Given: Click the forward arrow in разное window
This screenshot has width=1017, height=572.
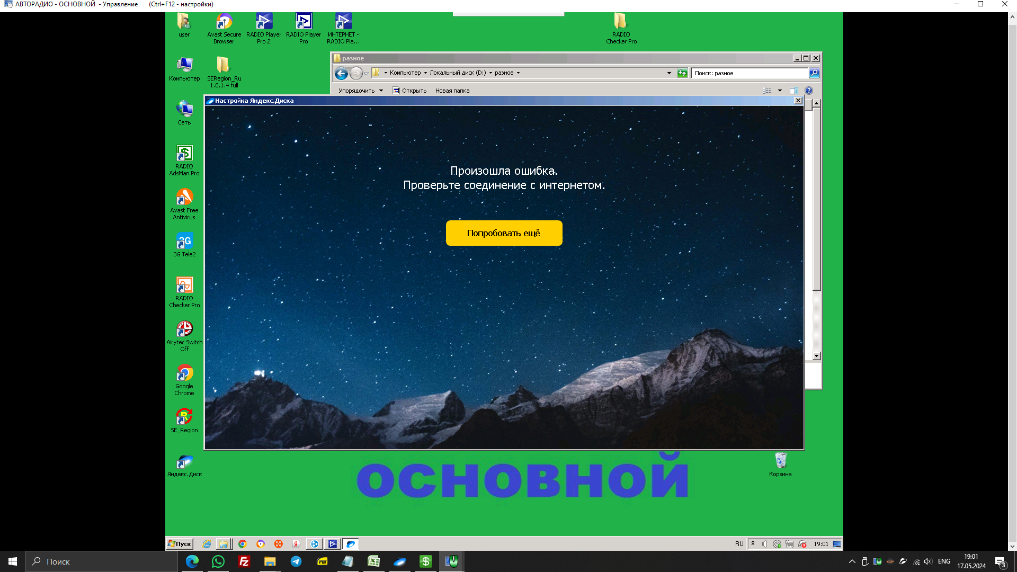Looking at the screenshot, I should [356, 73].
